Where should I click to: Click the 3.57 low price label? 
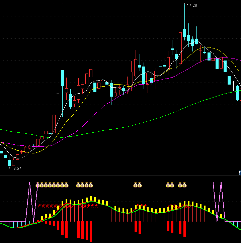point(17,168)
